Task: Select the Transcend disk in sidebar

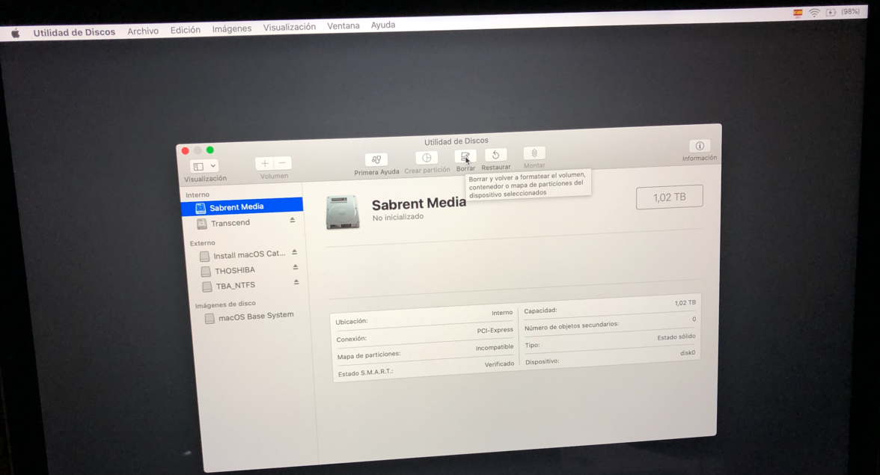Action: (x=230, y=223)
